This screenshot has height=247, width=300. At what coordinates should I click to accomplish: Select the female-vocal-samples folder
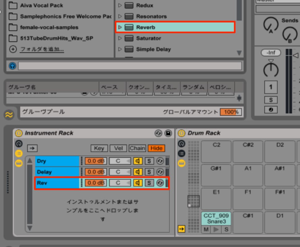44,27
